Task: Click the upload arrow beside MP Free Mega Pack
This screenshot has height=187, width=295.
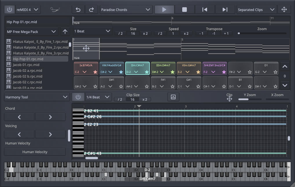Action: 65,31
